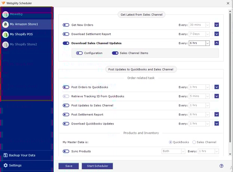233x172 pixels.
Task: Expand Get New Orders options arrow
Action: pos(217,25)
